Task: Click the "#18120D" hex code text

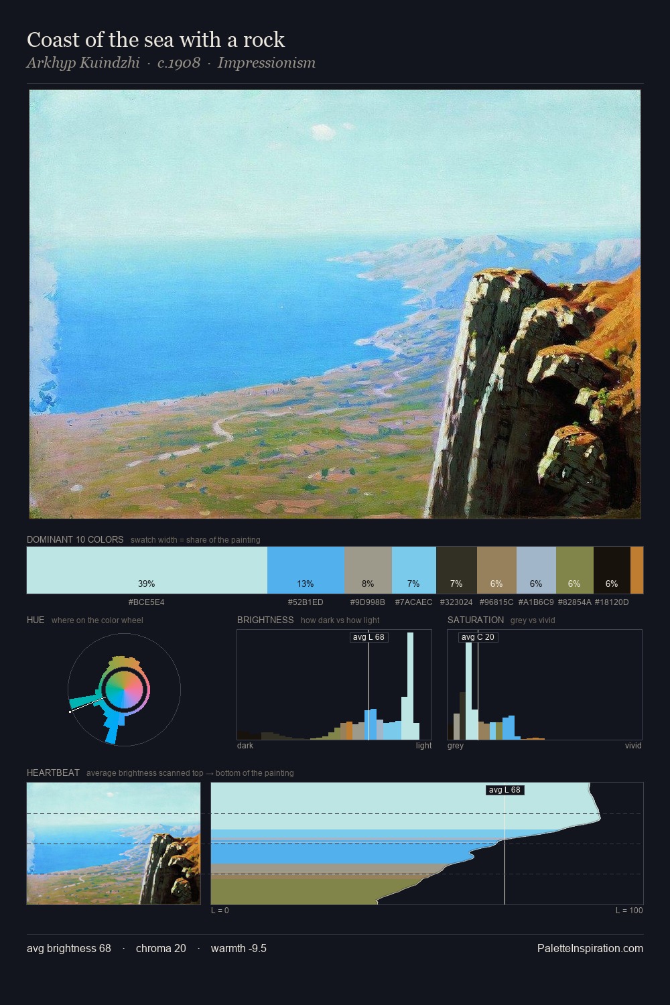Action: pos(612,602)
